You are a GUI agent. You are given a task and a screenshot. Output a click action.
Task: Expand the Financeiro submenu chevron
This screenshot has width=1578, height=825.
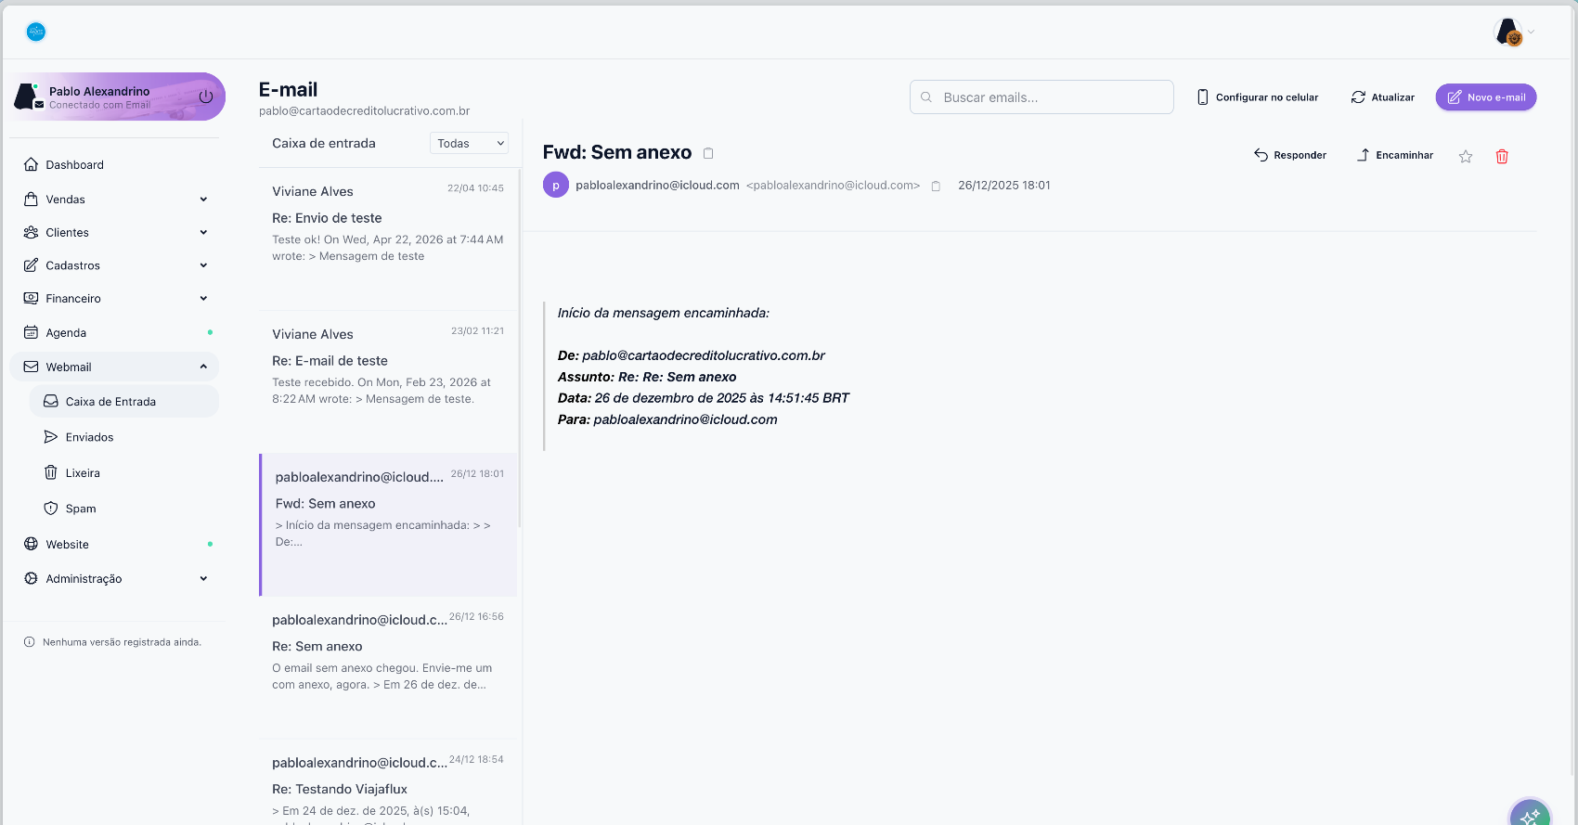203,299
